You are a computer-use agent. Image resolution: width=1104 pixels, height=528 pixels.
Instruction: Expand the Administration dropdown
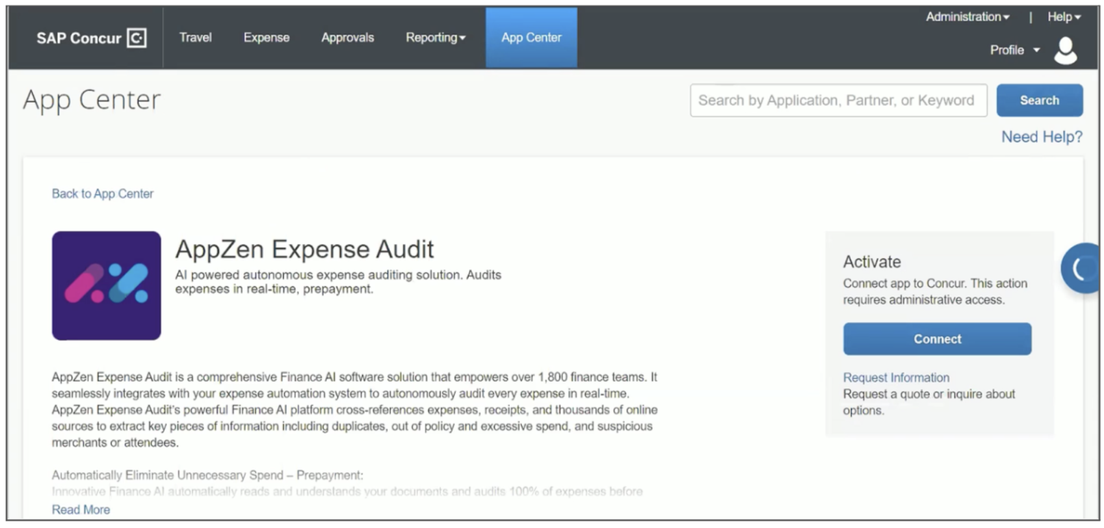click(967, 17)
